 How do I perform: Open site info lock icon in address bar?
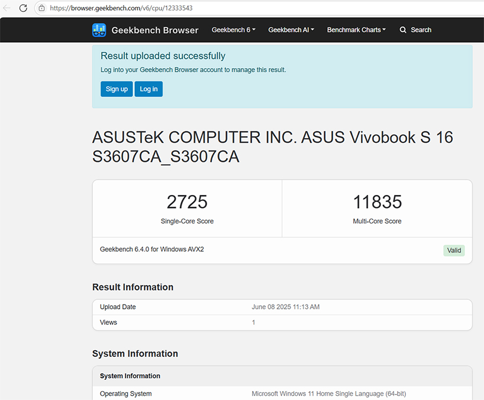pyautogui.click(x=41, y=8)
